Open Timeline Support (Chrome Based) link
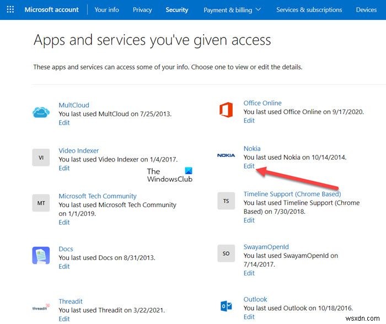The width and height of the screenshot is (386, 324). 292,194
